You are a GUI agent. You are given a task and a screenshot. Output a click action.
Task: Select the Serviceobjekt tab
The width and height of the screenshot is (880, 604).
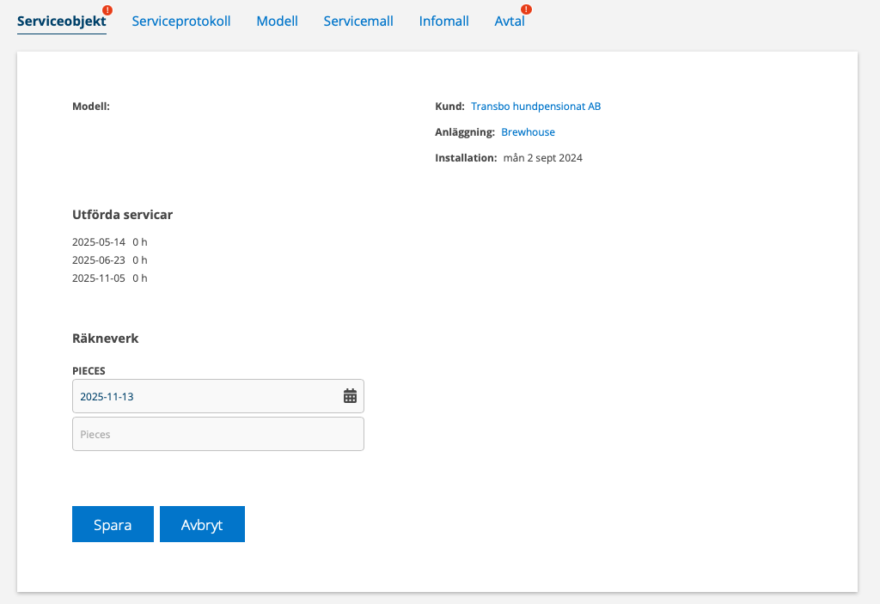pyautogui.click(x=61, y=21)
